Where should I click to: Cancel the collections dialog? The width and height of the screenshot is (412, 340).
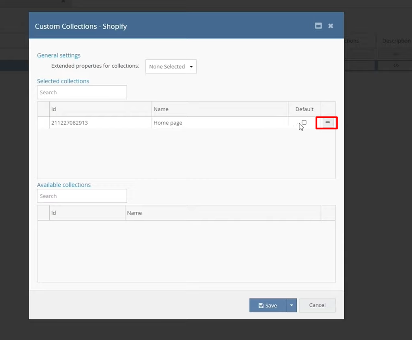pyautogui.click(x=317, y=305)
